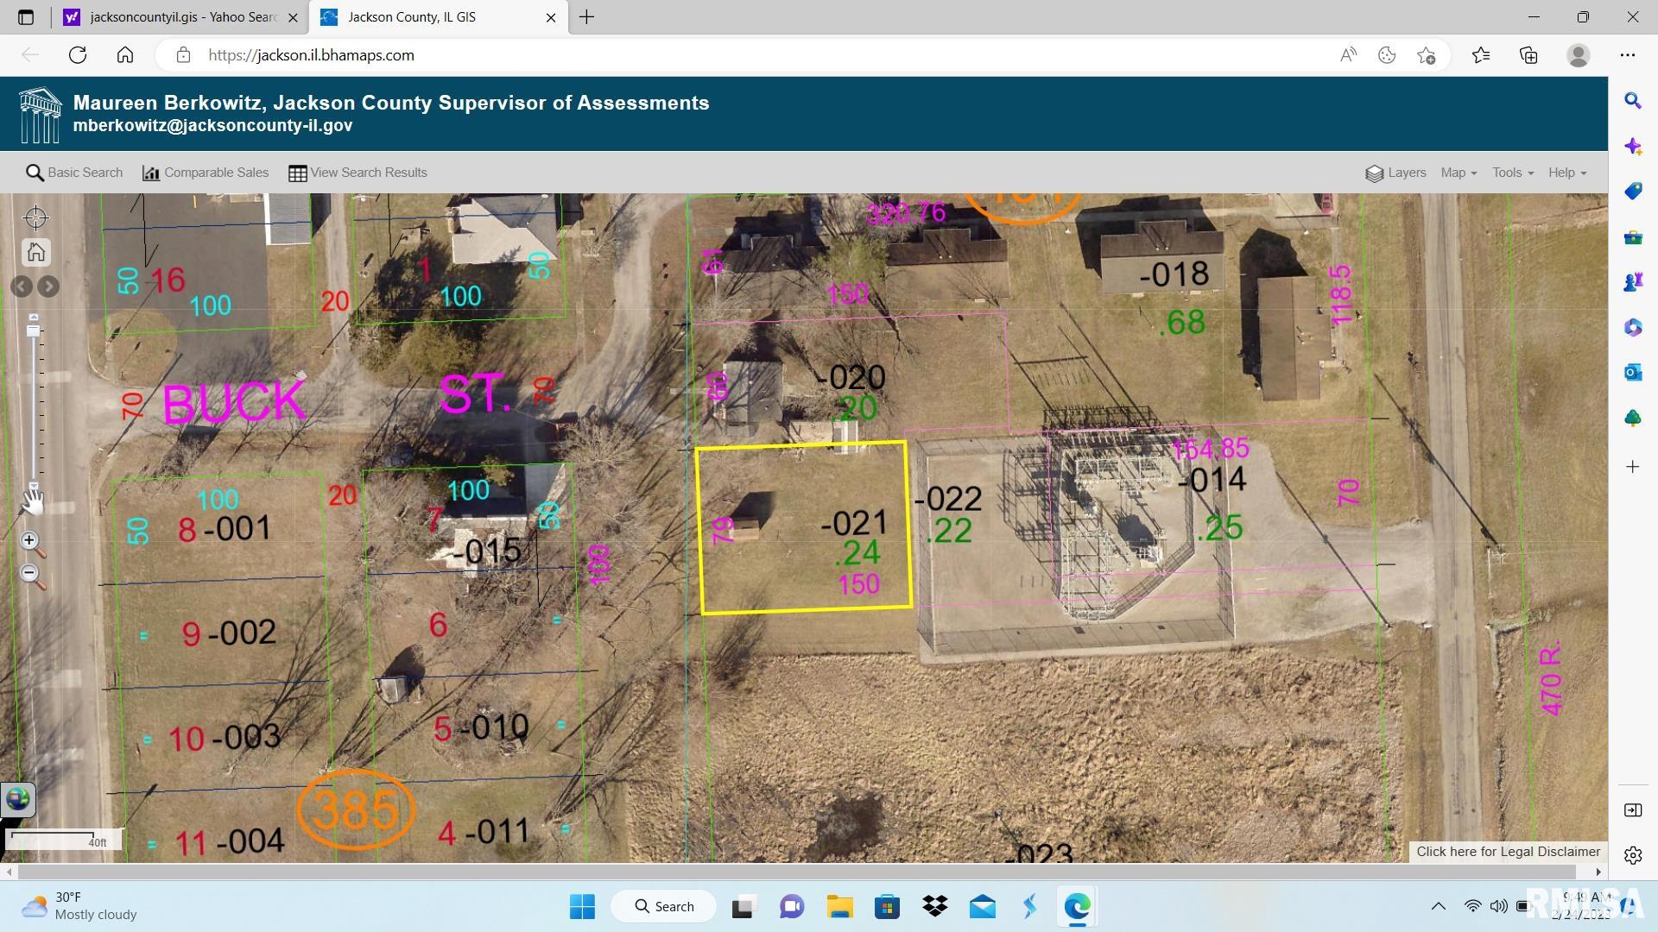Viewport: 1658px width, 932px height.
Task: Expand the Map dropdown menu
Action: point(1458,173)
